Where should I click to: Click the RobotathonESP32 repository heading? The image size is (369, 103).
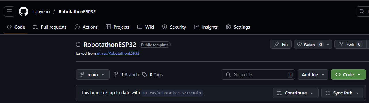pos(110,45)
